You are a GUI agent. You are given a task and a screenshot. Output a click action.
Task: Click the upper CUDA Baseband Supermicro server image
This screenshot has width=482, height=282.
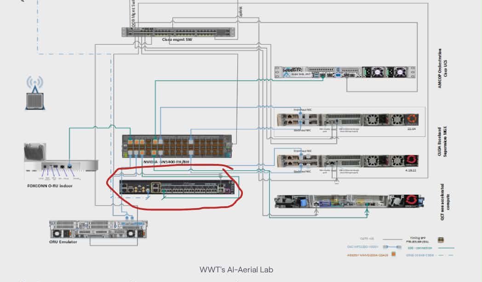click(347, 119)
